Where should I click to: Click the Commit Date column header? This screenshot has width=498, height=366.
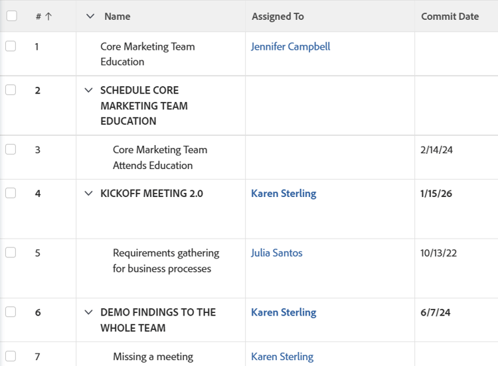pos(450,17)
